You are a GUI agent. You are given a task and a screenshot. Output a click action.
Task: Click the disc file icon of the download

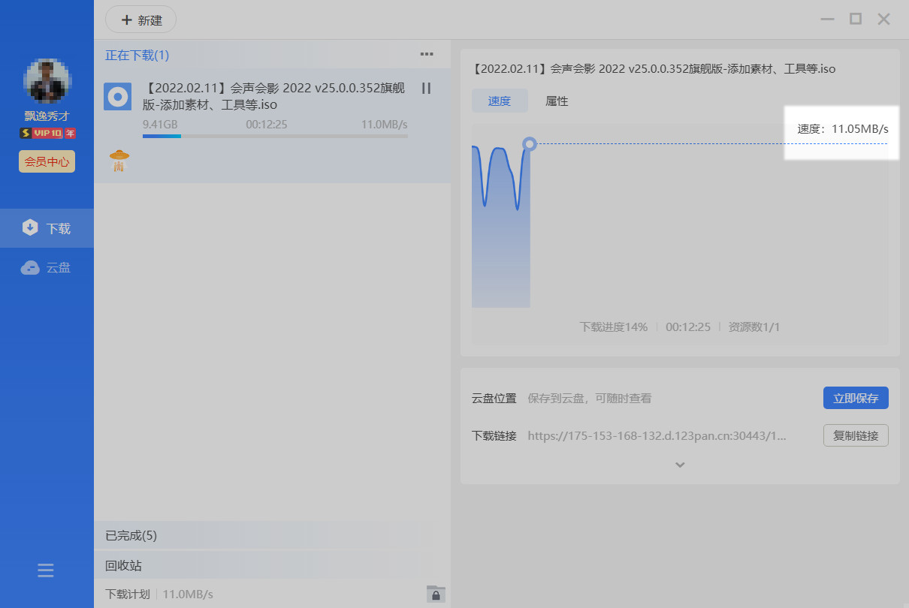[117, 97]
